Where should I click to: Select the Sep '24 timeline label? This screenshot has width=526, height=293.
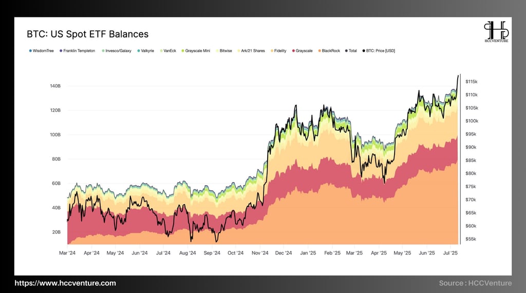pos(212,253)
